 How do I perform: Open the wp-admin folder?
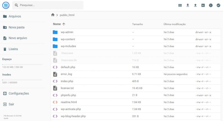pyautogui.click(x=67, y=32)
